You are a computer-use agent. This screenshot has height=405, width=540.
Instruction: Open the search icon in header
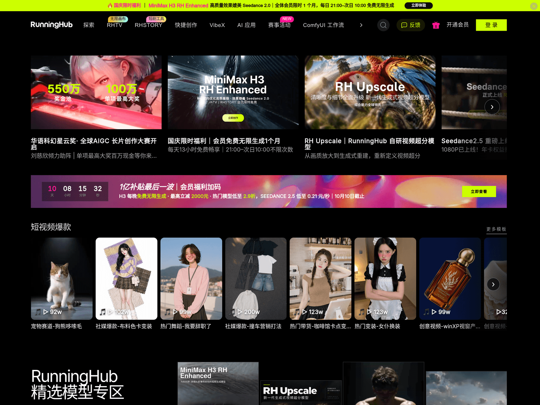[x=383, y=25]
